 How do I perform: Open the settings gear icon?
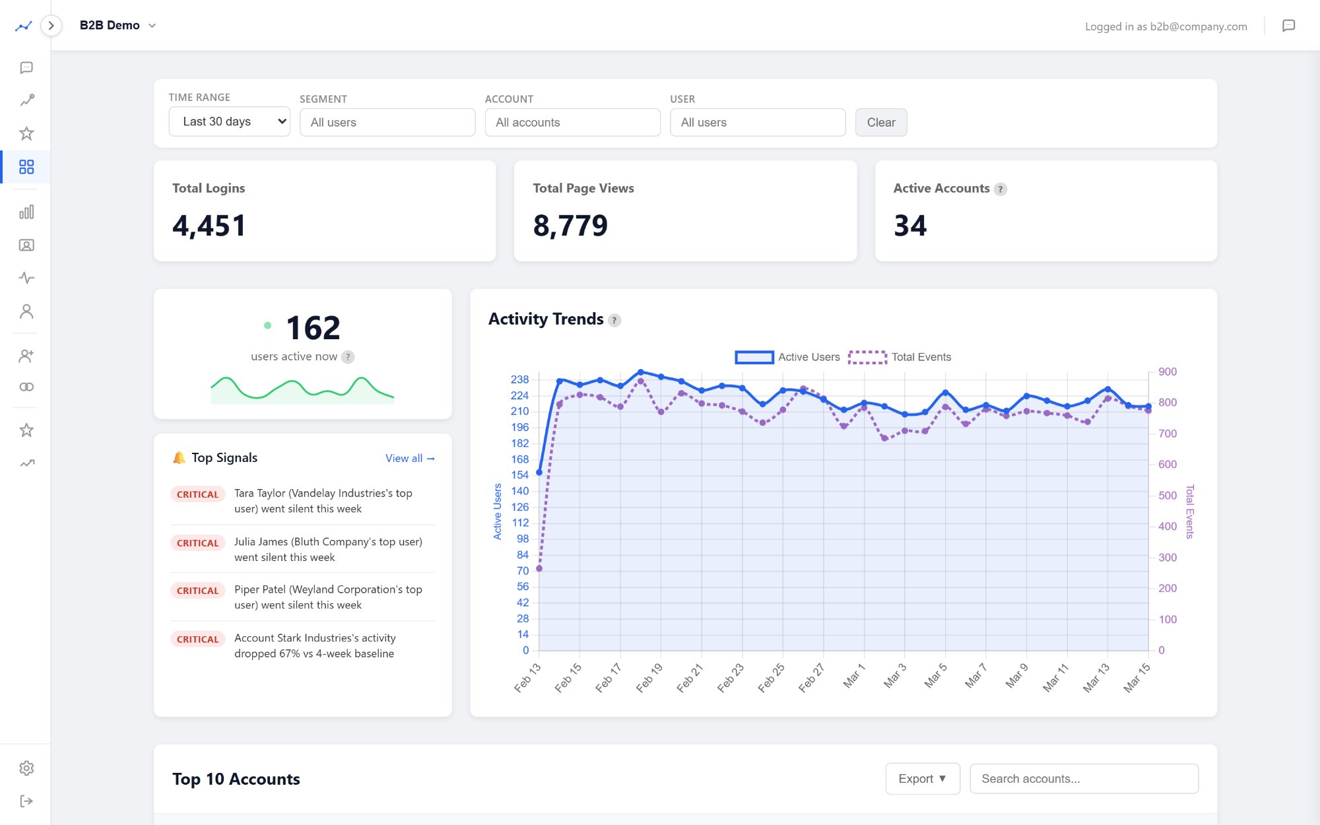[26, 768]
